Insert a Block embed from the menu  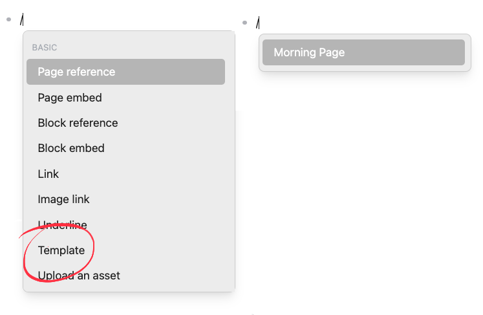71,148
